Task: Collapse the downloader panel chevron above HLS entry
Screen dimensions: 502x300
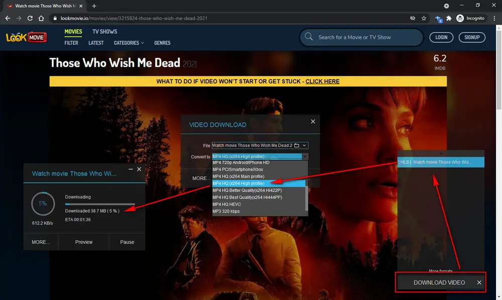Action: pos(441,154)
